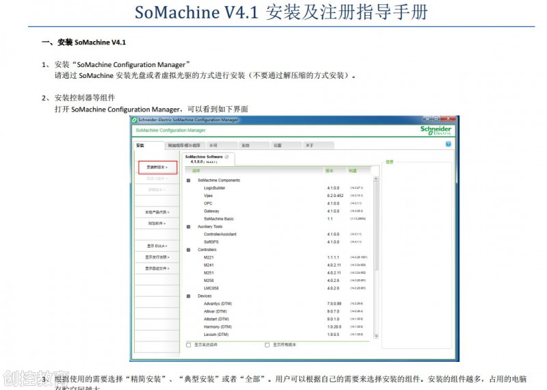Click the M221 version 1.1.1.1 value
This screenshot has height=390, width=547.
click(x=333, y=258)
